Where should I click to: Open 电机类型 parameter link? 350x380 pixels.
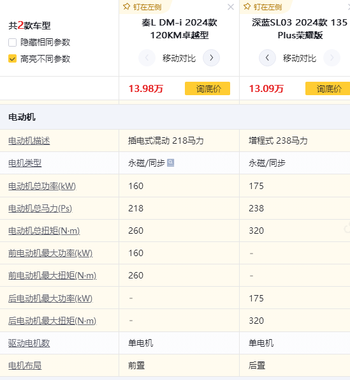(25, 163)
